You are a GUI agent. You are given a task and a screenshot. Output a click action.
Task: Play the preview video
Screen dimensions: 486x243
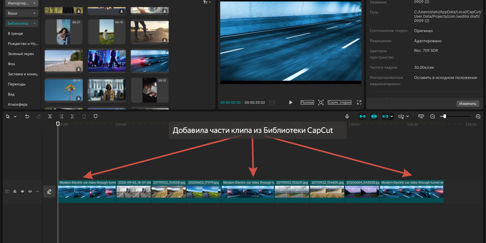point(291,102)
